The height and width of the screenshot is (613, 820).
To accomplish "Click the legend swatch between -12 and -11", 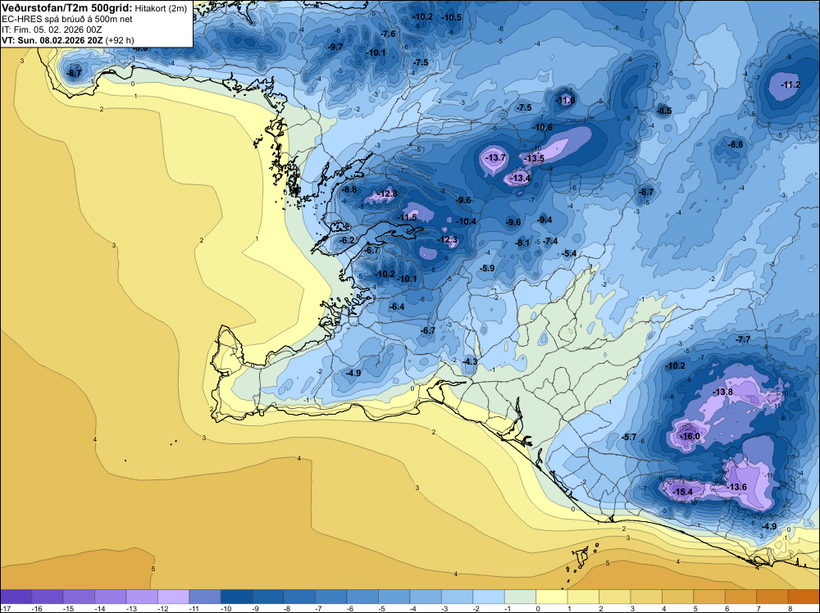I will (x=174, y=597).
